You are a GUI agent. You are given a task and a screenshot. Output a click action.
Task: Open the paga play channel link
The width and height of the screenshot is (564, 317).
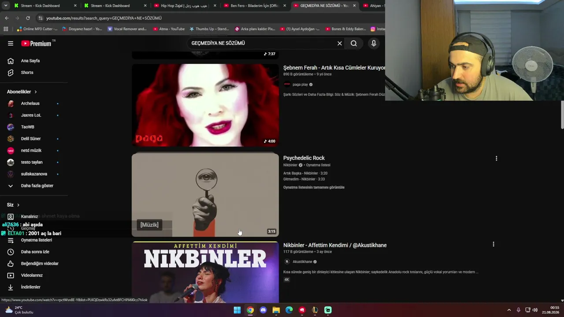tap(300, 85)
